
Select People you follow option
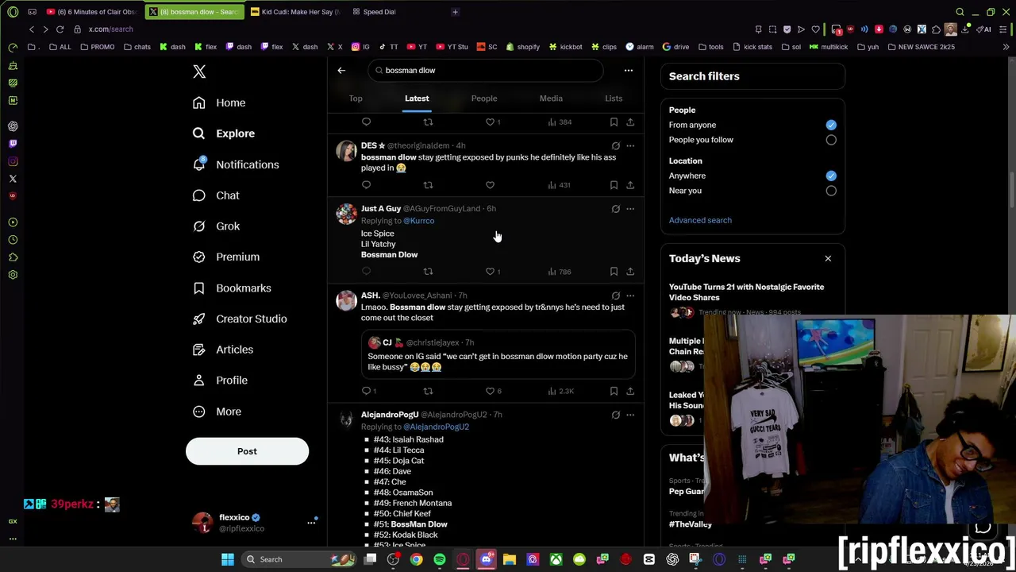click(831, 140)
